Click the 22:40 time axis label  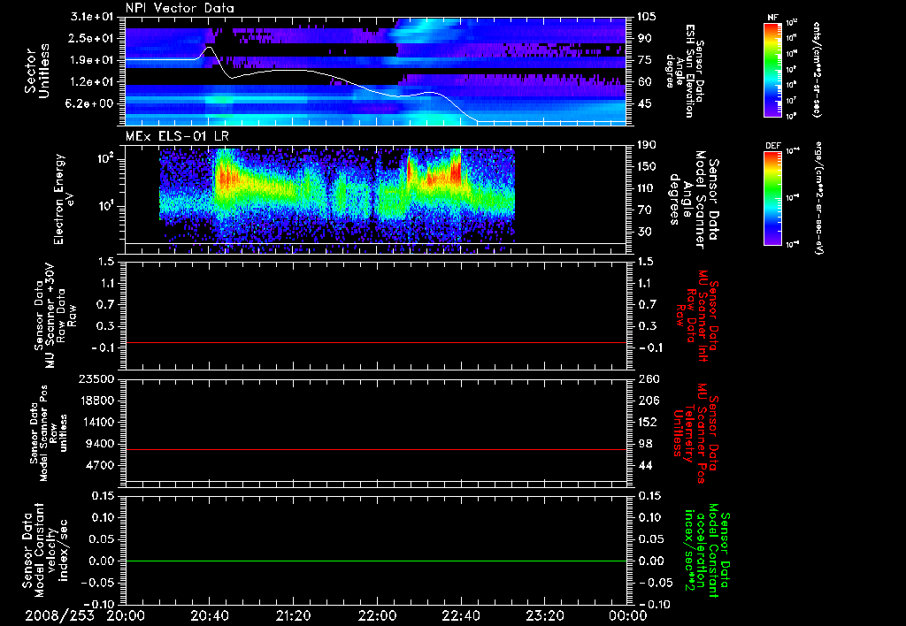(461, 615)
